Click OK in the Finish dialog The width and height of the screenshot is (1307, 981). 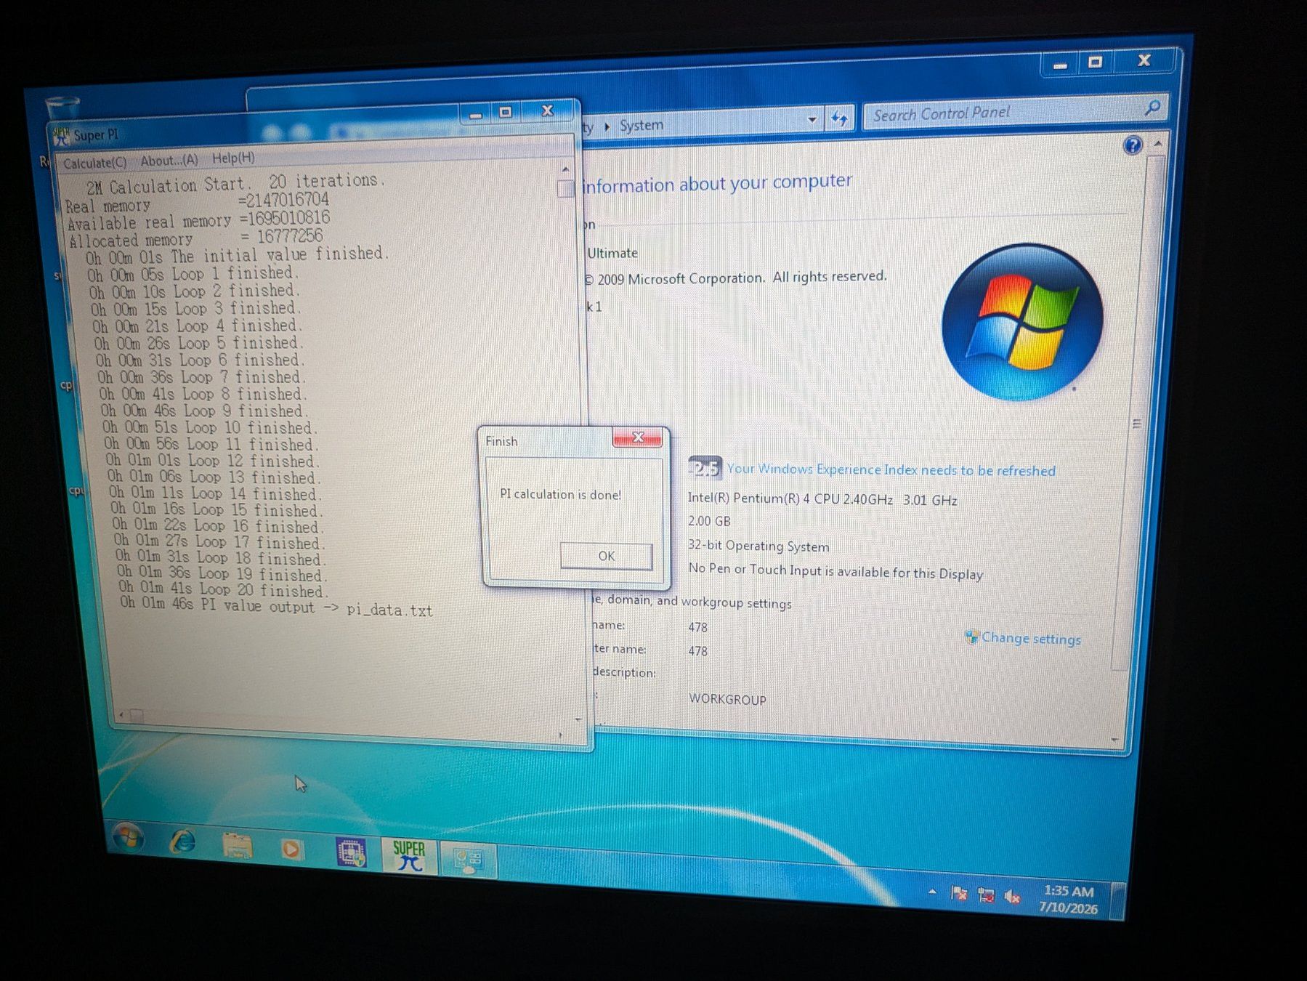607,556
